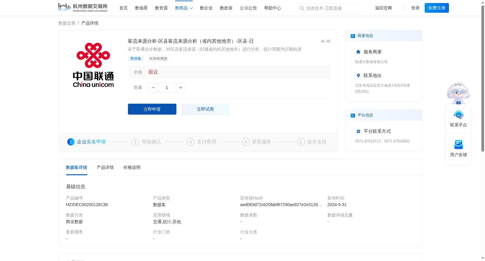Click product number HZIDEC00200128138
The width and height of the screenshot is (485, 261).
click(87, 205)
